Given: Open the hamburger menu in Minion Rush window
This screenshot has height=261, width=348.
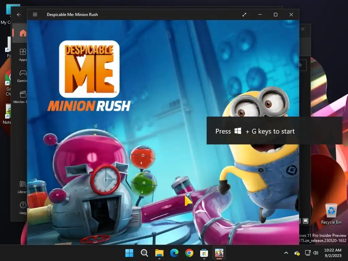Looking at the screenshot, I should tap(35, 15).
